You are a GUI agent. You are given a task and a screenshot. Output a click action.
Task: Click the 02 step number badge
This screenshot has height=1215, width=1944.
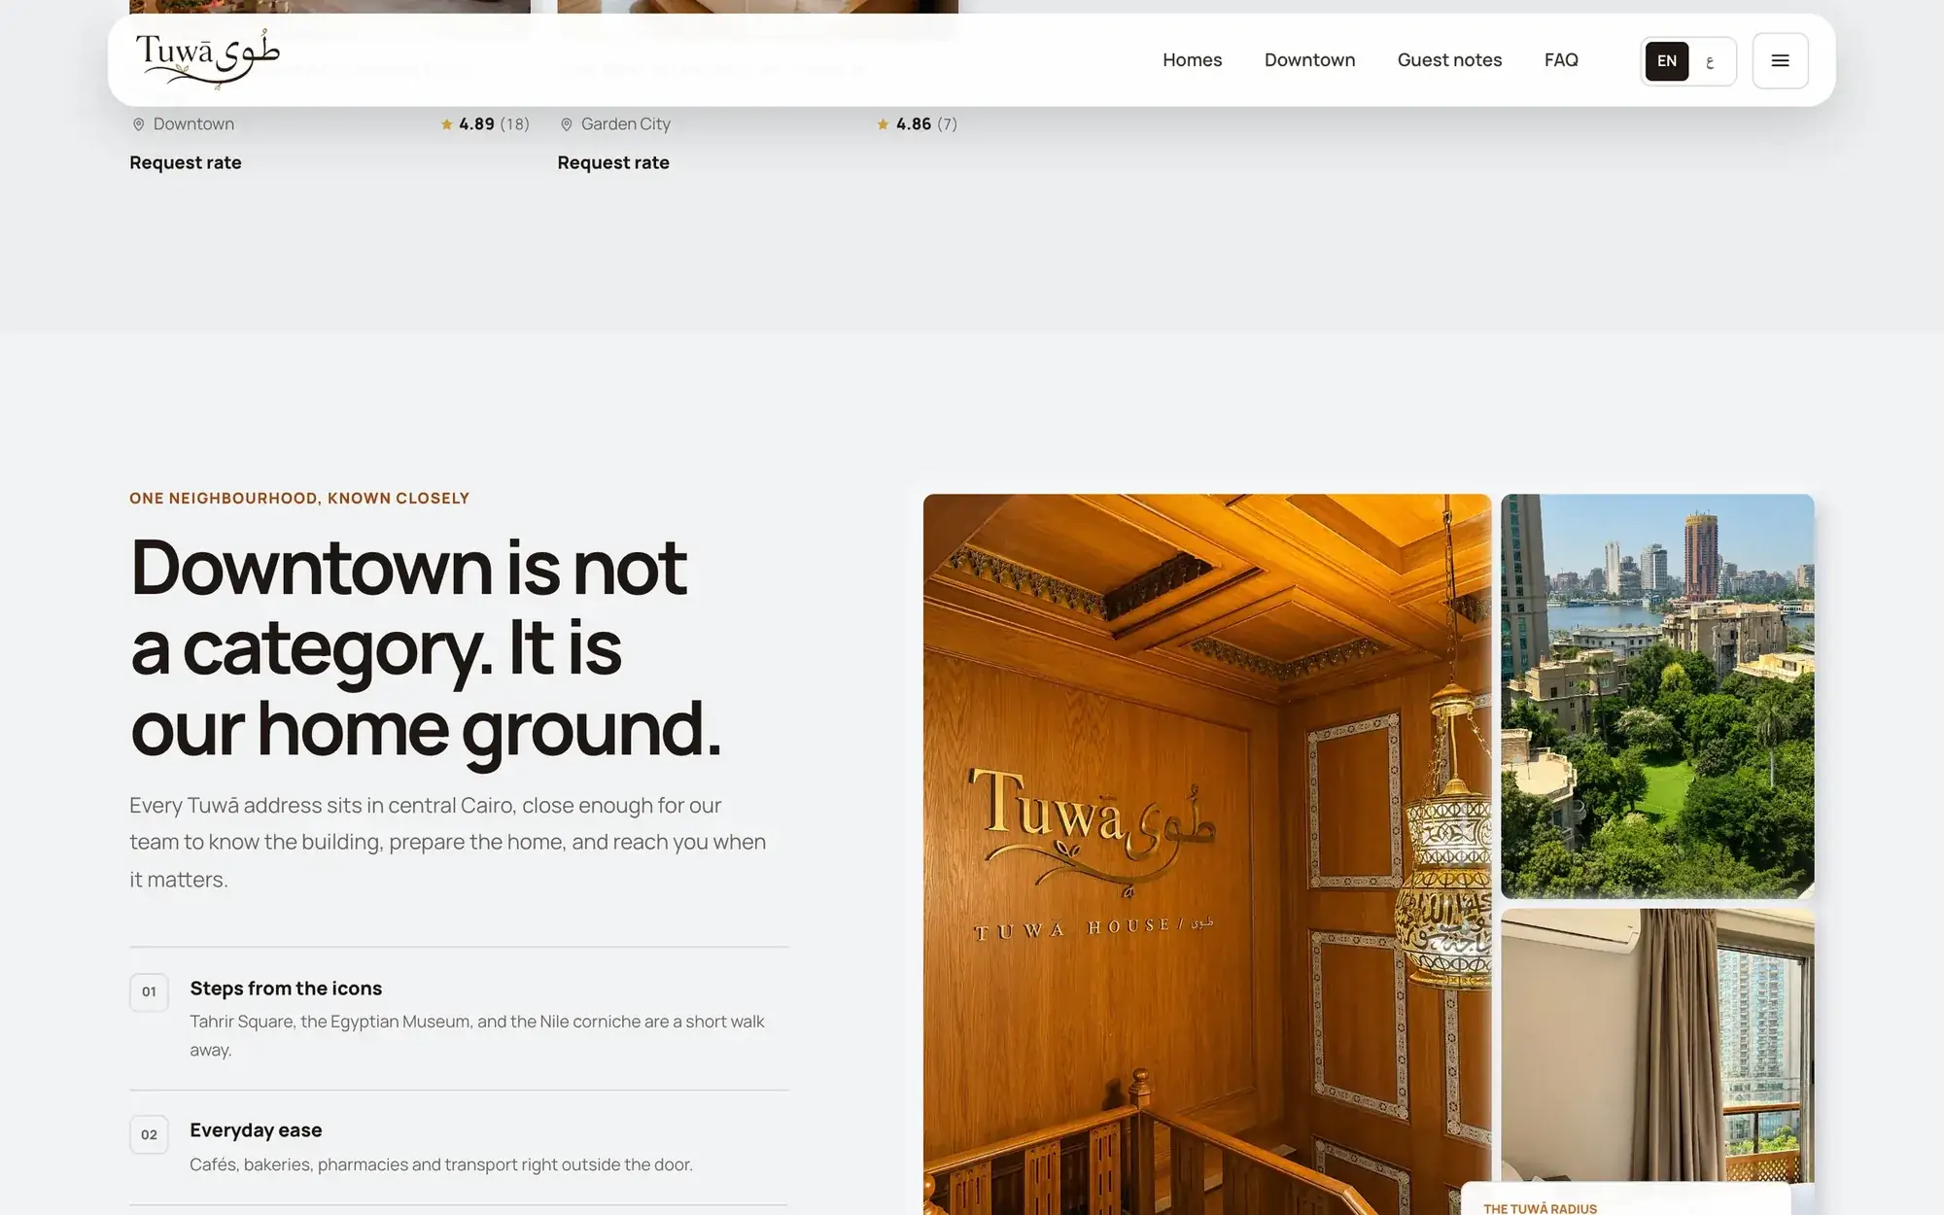click(149, 1134)
